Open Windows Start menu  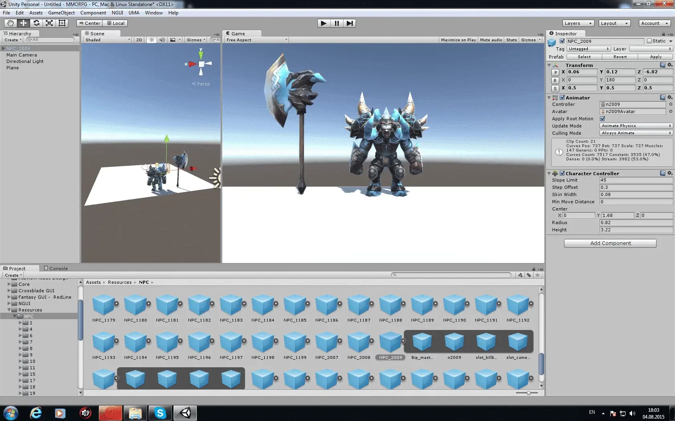pos(10,413)
